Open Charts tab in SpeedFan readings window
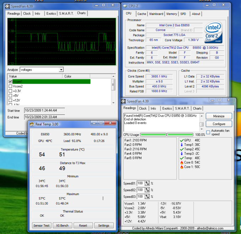The width and height of the screenshot is (241, 234). coord(197,108)
